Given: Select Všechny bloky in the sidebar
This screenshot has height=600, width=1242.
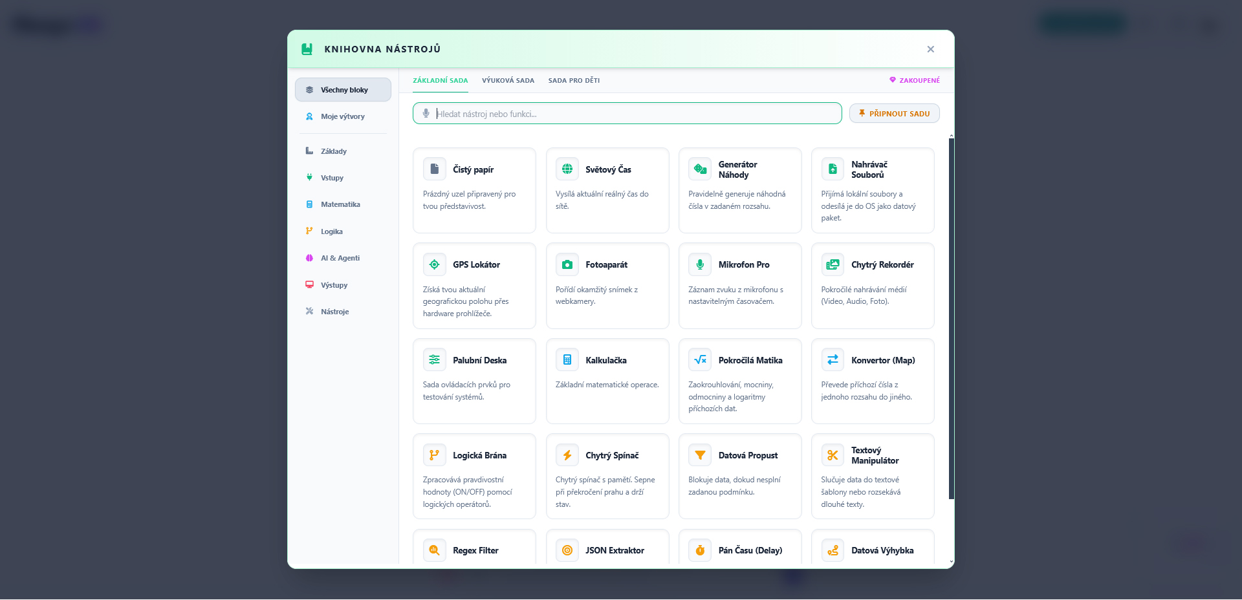Looking at the screenshot, I should tap(343, 90).
